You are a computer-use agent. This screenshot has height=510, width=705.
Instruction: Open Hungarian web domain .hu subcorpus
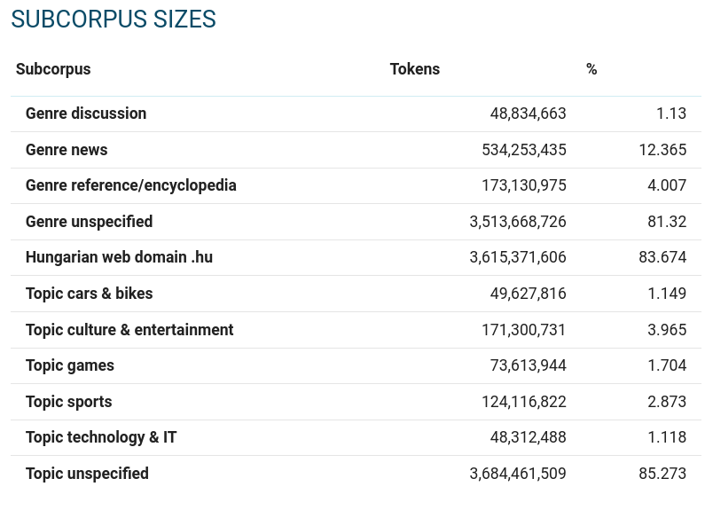click(x=119, y=257)
